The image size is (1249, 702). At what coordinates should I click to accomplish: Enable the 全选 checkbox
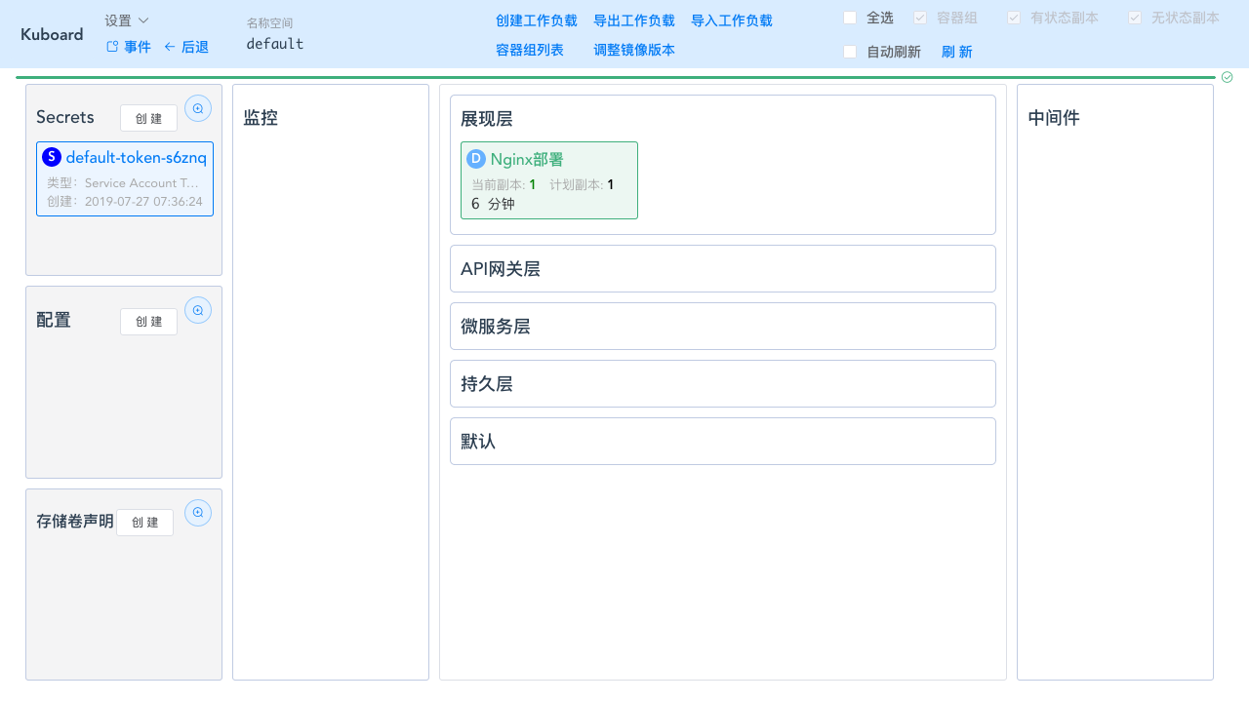click(848, 17)
